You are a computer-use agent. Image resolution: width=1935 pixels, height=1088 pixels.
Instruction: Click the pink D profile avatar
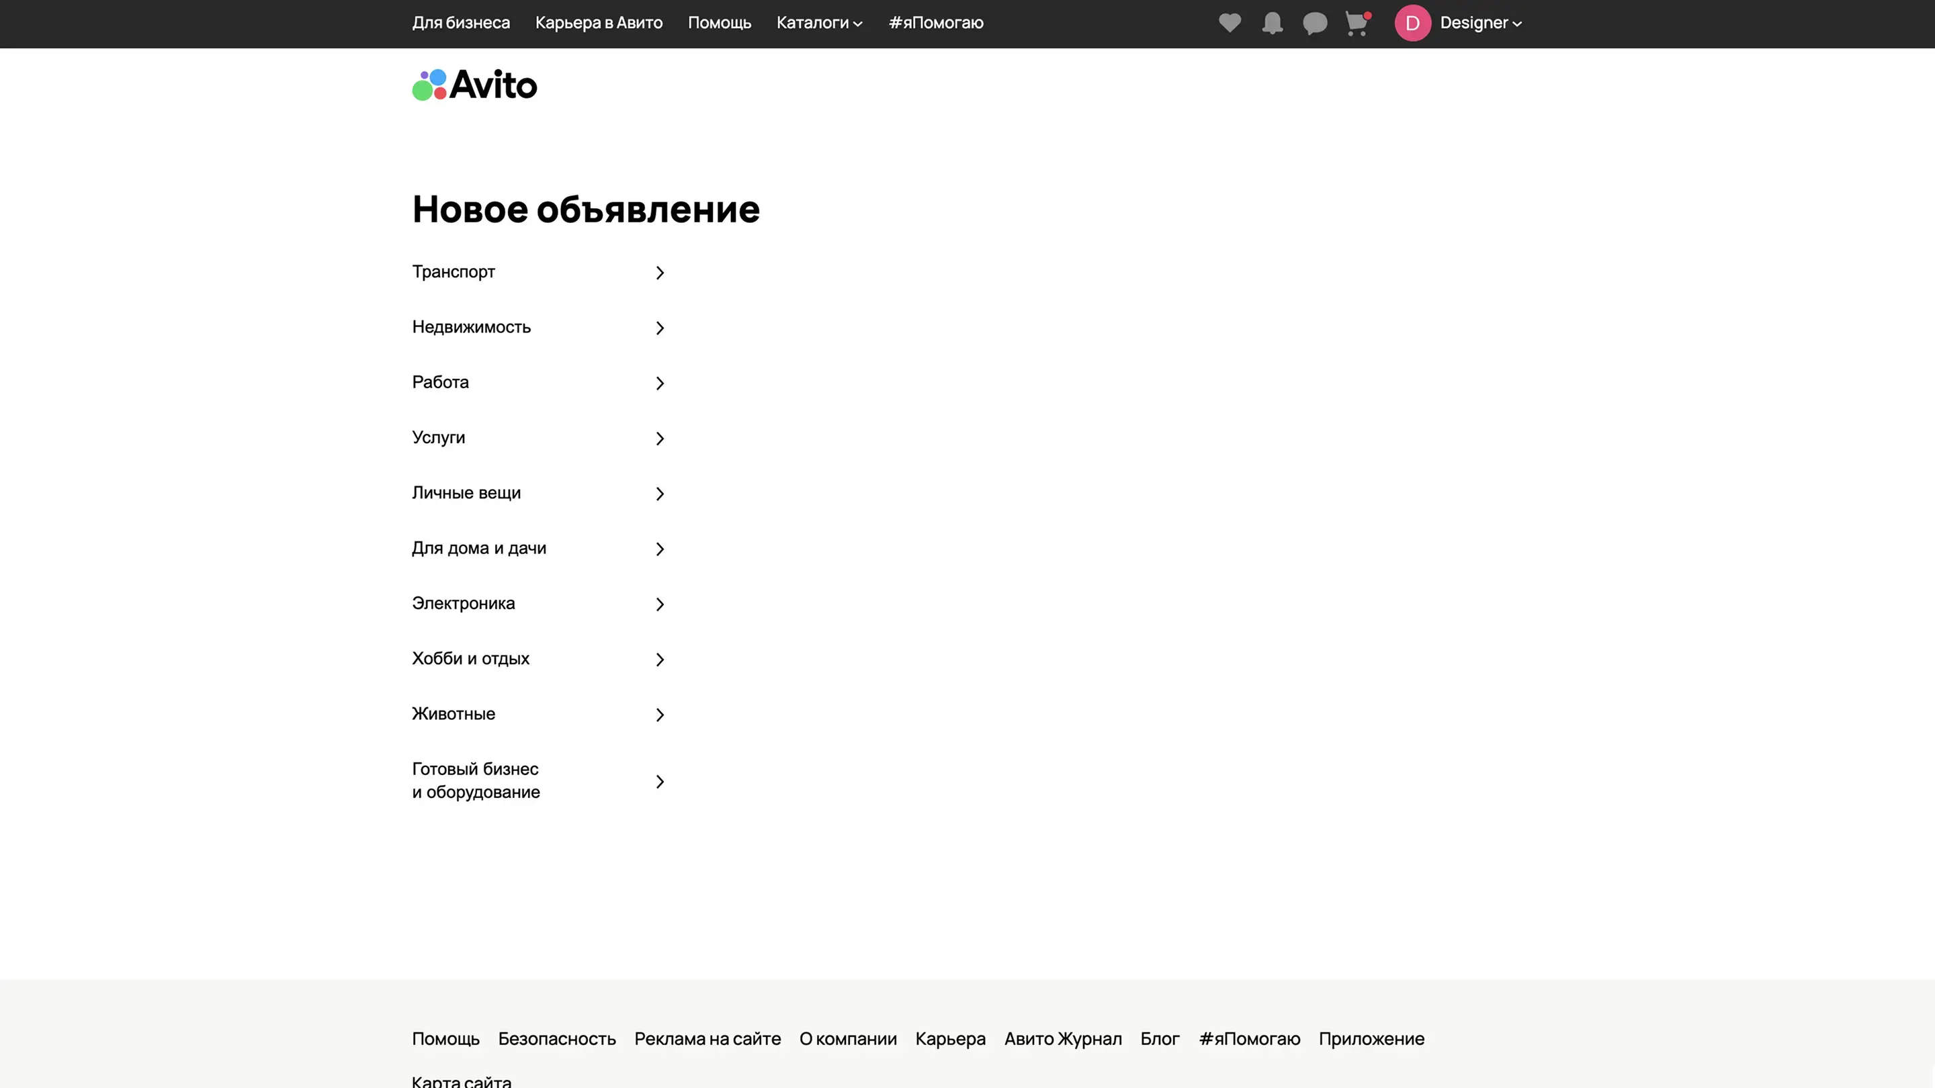coord(1412,24)
